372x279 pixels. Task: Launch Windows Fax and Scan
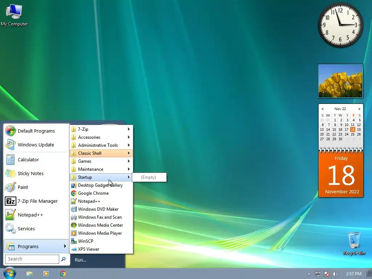click(x=101, y=217)
